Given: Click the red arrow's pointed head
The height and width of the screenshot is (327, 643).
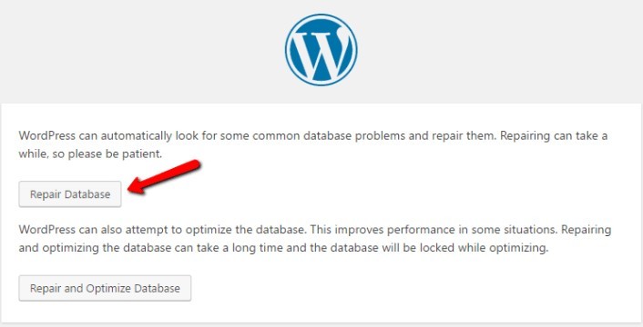Looking at the screenshot, I should (136, 187).
